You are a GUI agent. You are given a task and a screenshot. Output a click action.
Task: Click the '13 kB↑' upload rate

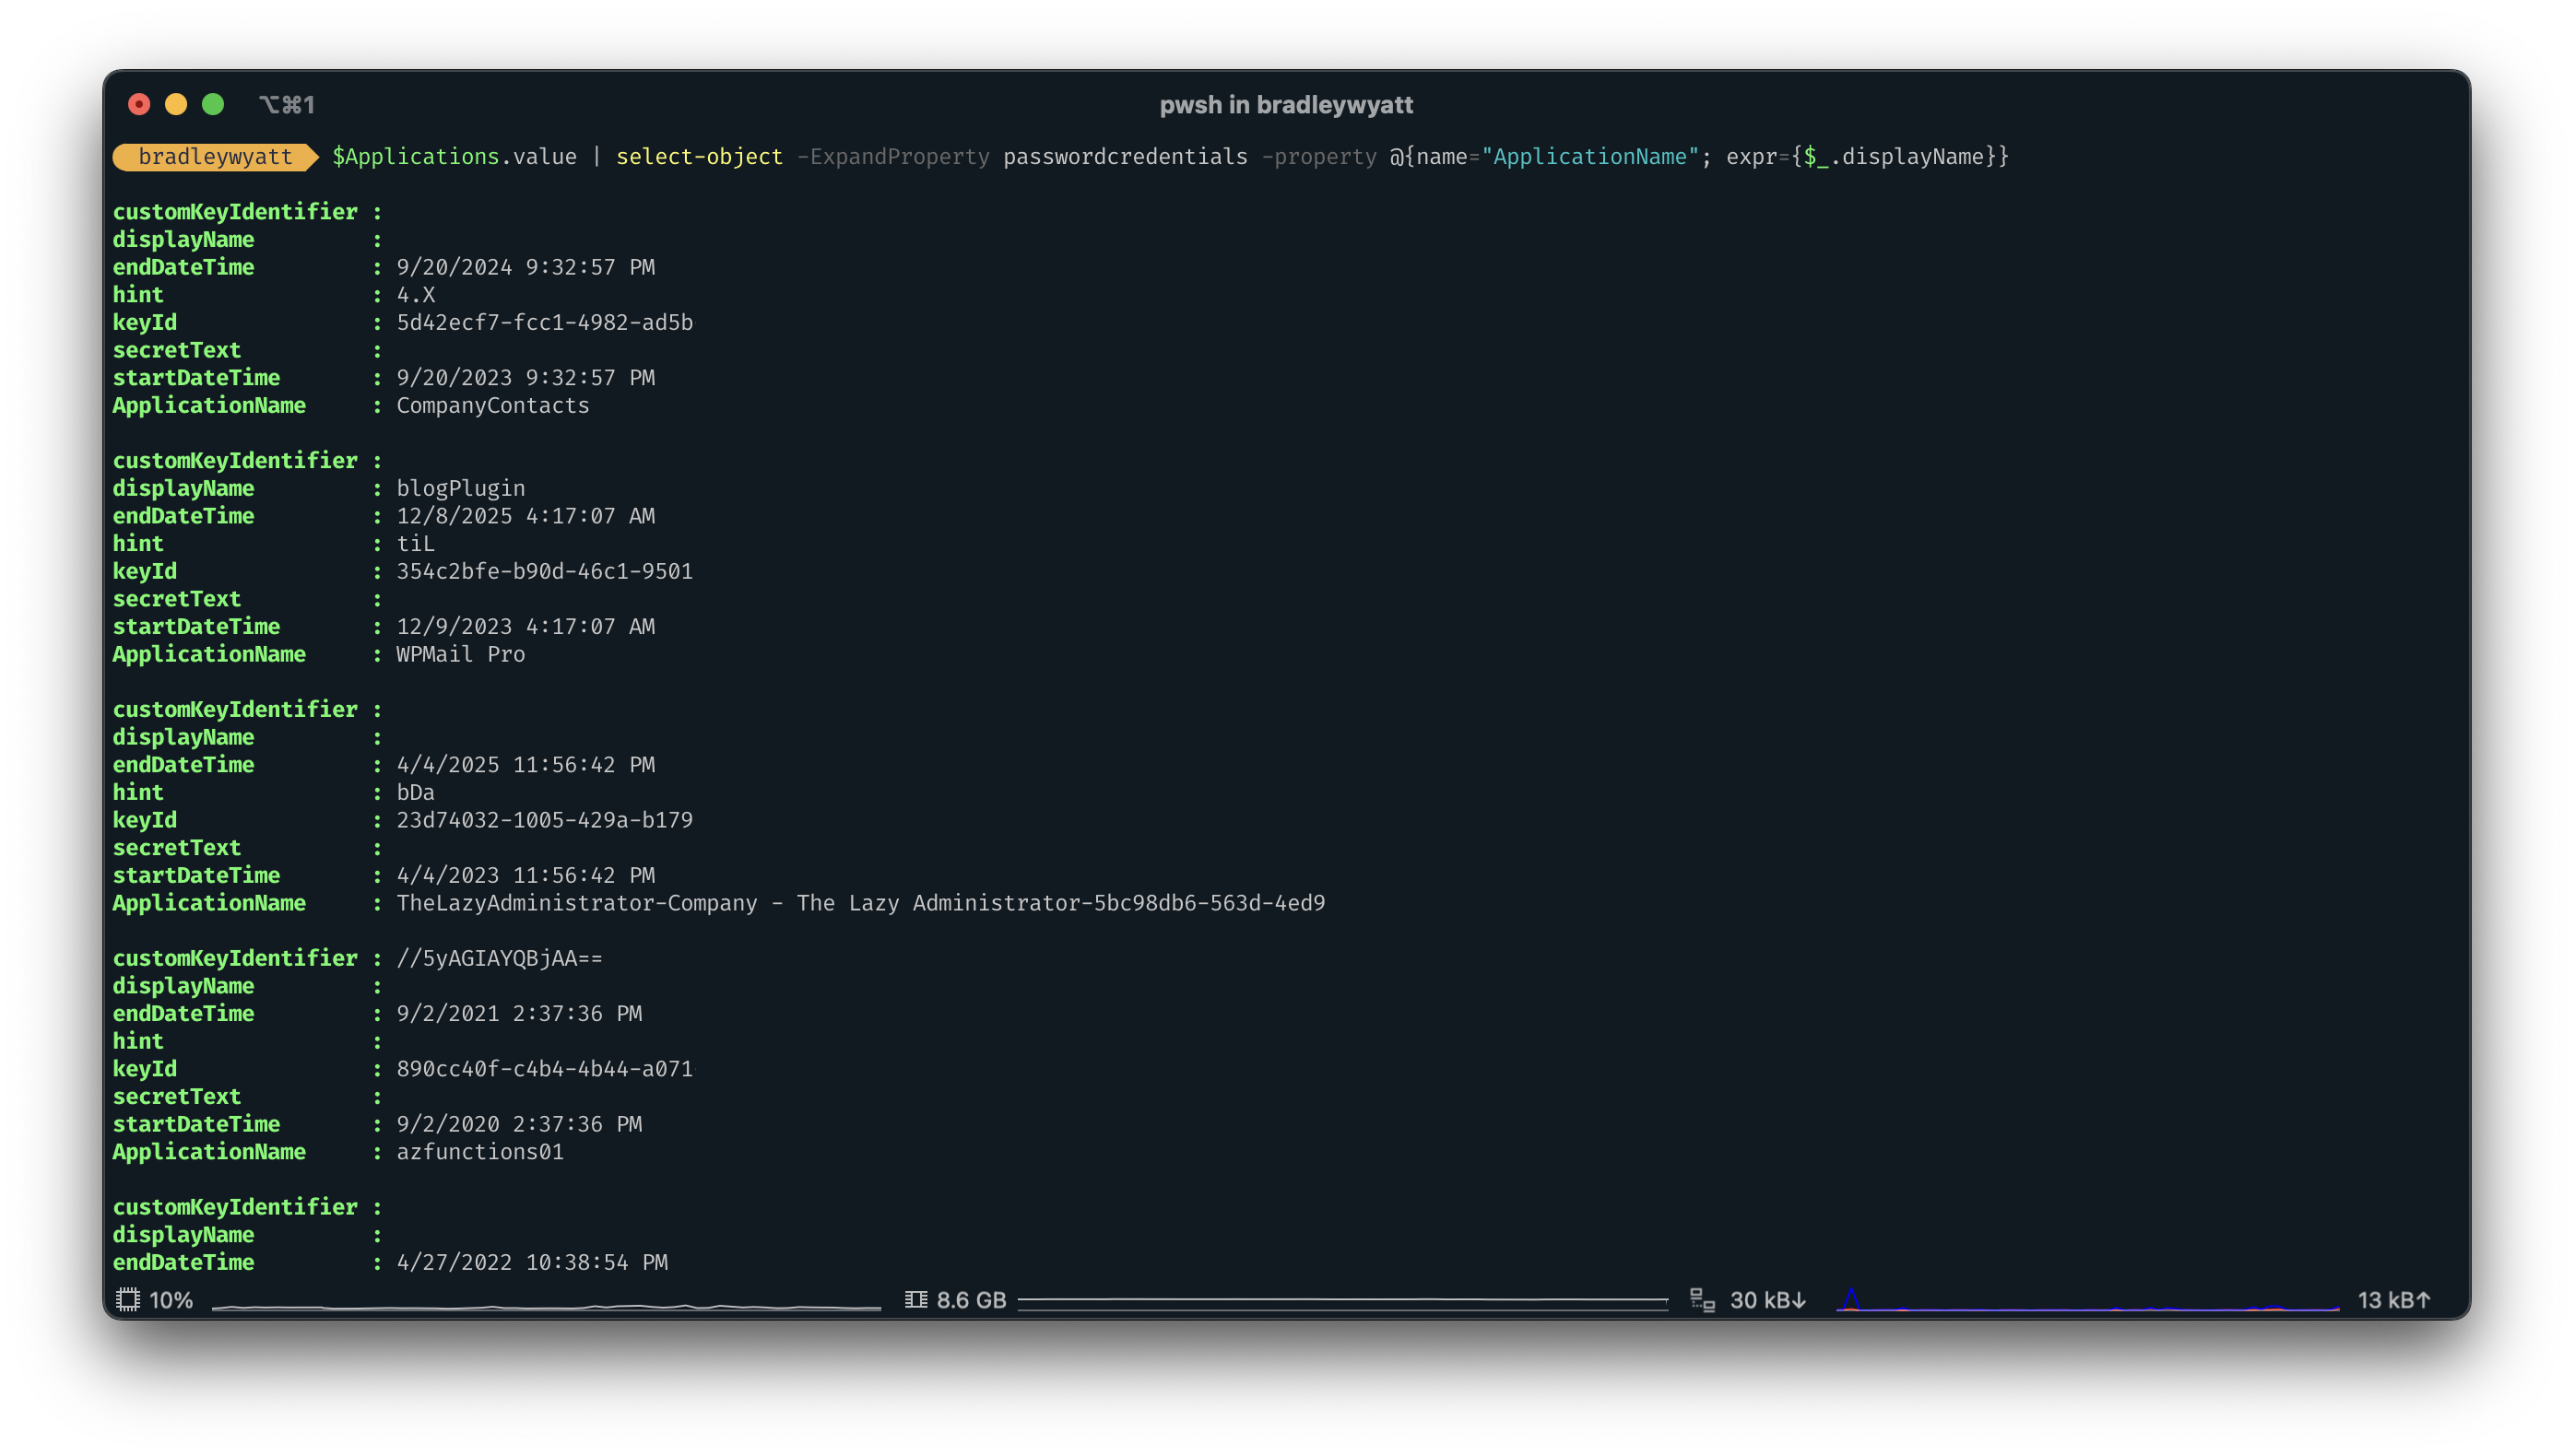click(x=2394, y=1300)
